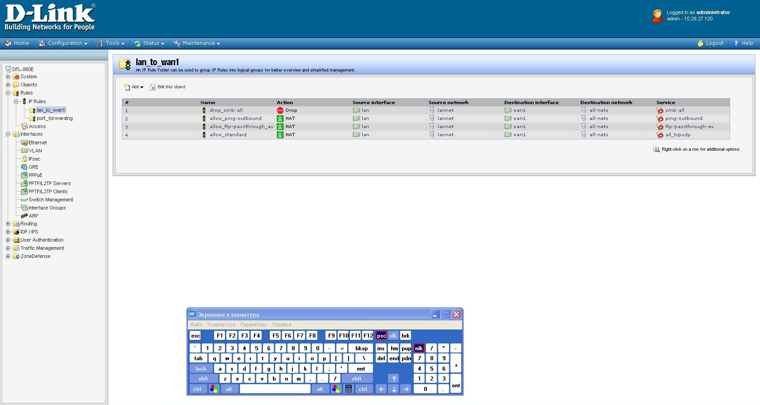Image resolution: width=760 pixels, height=405 pixels.
Task: Click the Configuration wrench icon
Action: pos(42,43)
